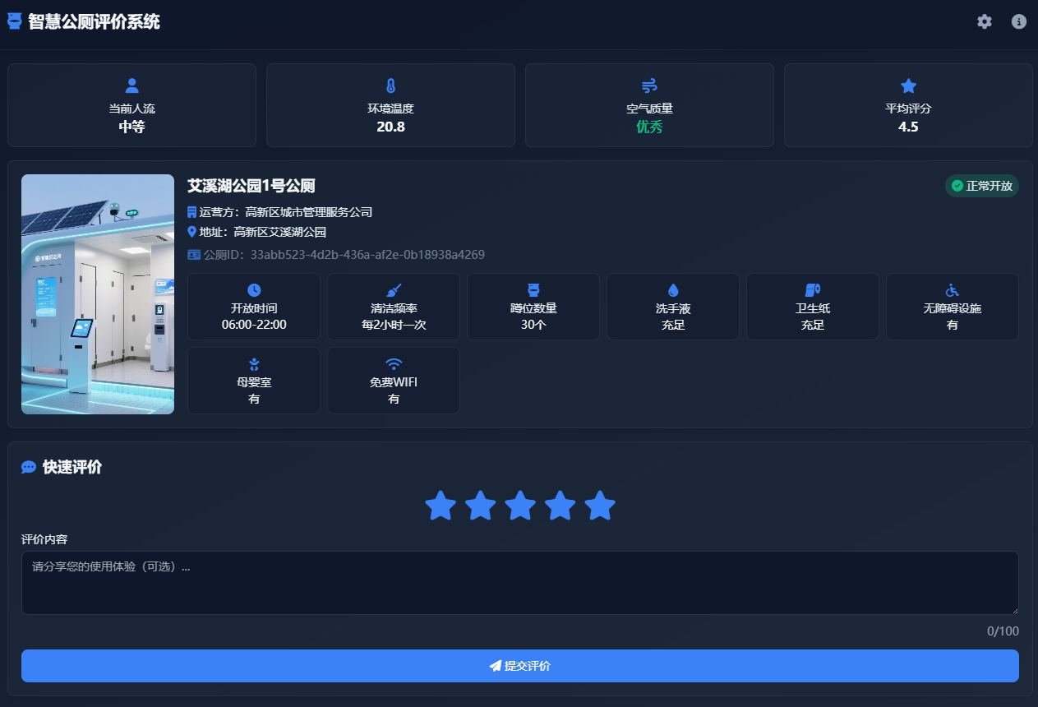
Task: Open the info circle icon in header
Action: tap(1019, 21)
